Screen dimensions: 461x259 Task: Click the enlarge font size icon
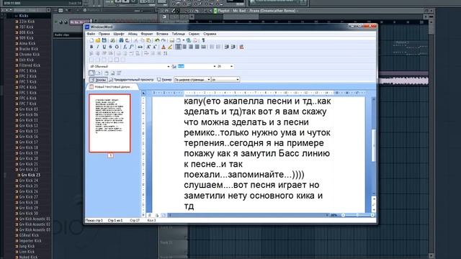point(148,47)
